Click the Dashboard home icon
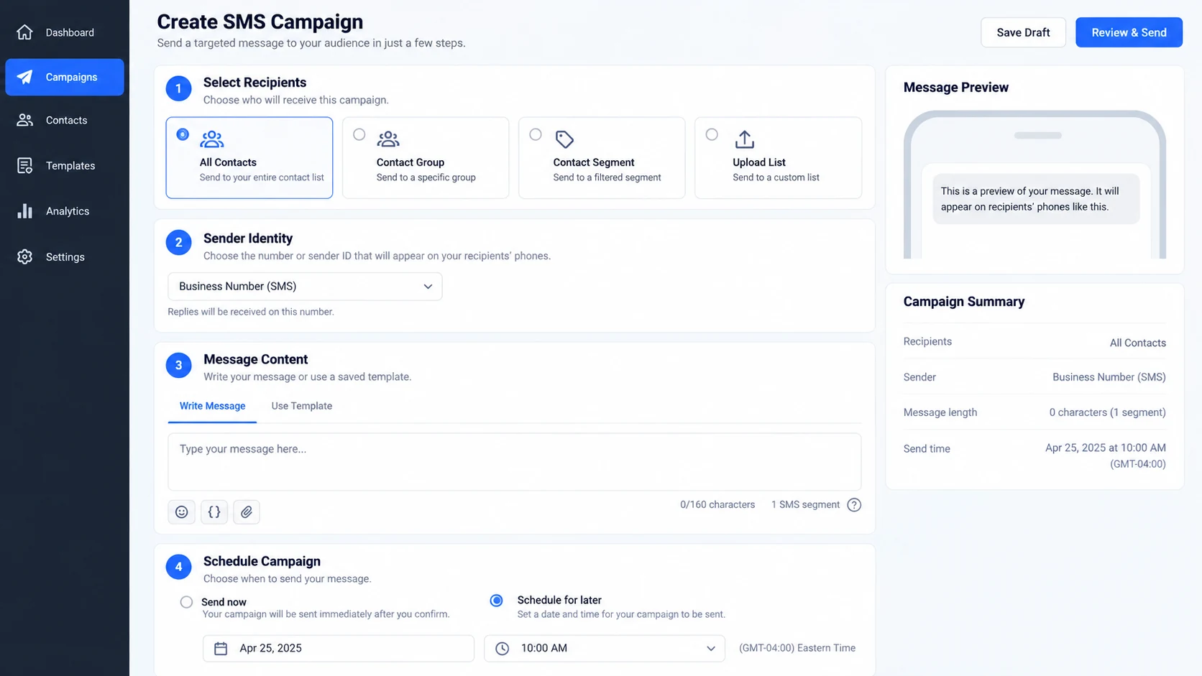Screen dimensions: 1202x676 click(25, 32)
